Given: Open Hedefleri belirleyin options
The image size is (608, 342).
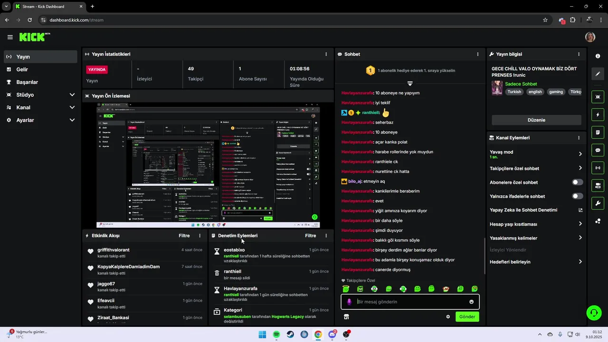Looking at the screenshot, I should coord(536,262).
